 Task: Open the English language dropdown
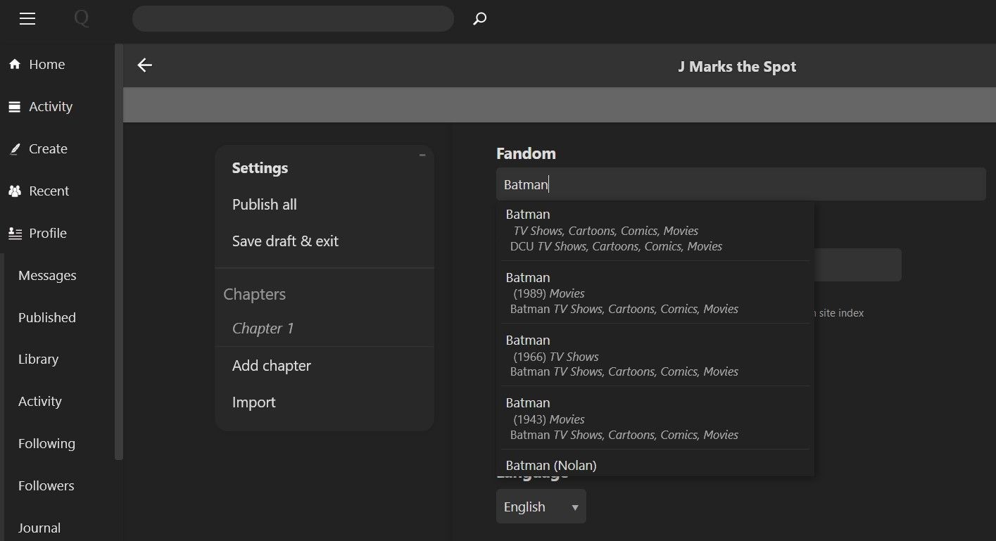[x=541, y=507]
